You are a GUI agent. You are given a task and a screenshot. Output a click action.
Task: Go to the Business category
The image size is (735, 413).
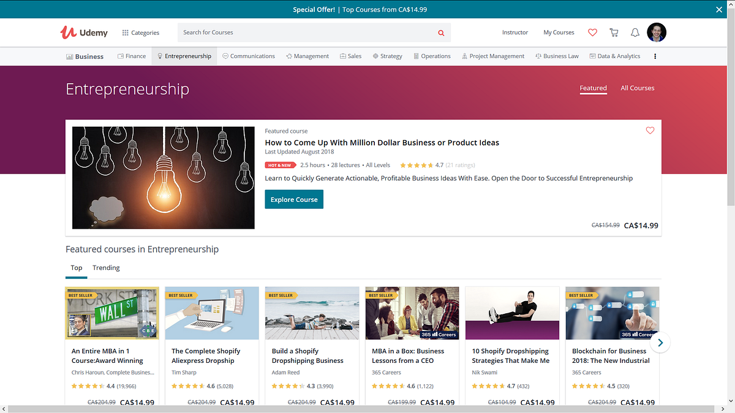pos(85,56)
